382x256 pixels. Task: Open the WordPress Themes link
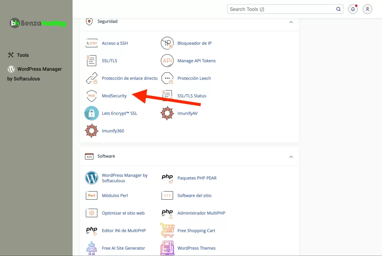[196, 248]
